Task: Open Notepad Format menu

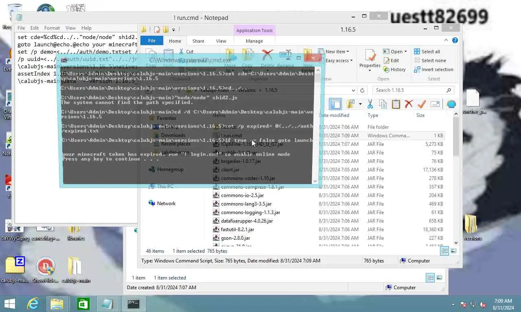Action: click(52, 28)
